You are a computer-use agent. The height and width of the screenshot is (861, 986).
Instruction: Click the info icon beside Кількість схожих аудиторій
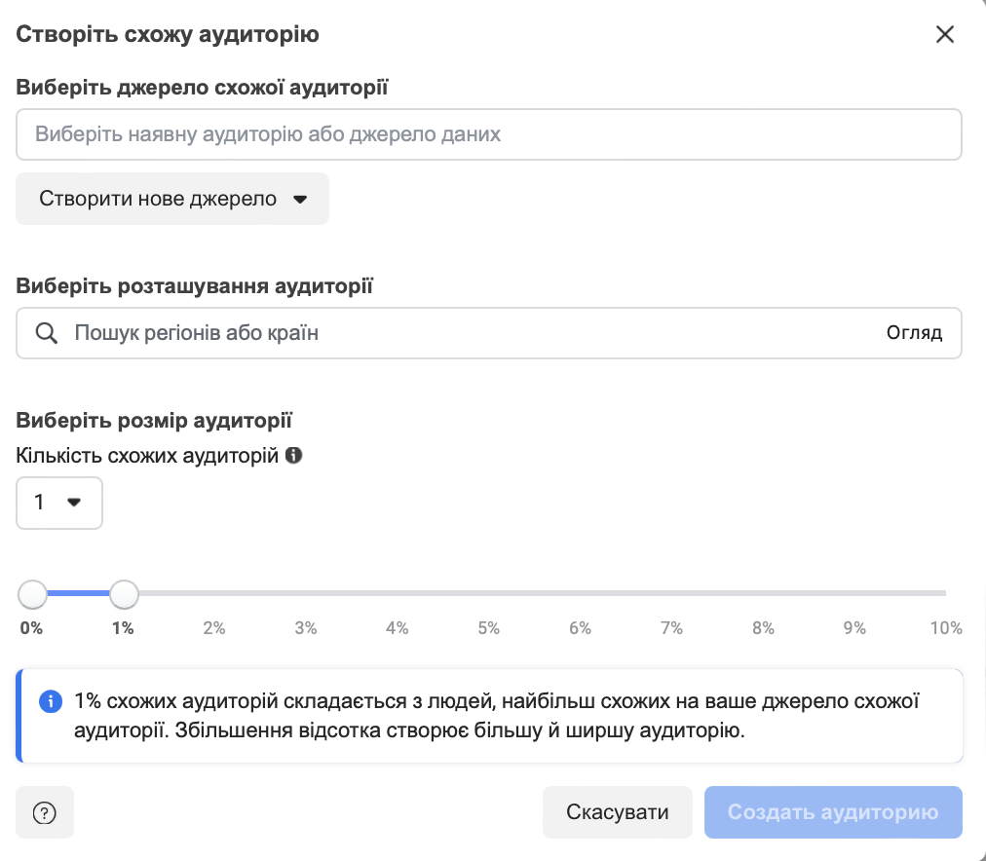(x=293, y=455)
